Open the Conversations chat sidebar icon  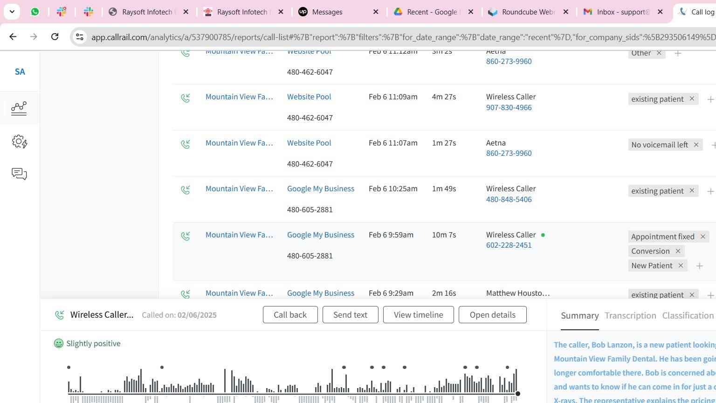[x=19, y=174]
